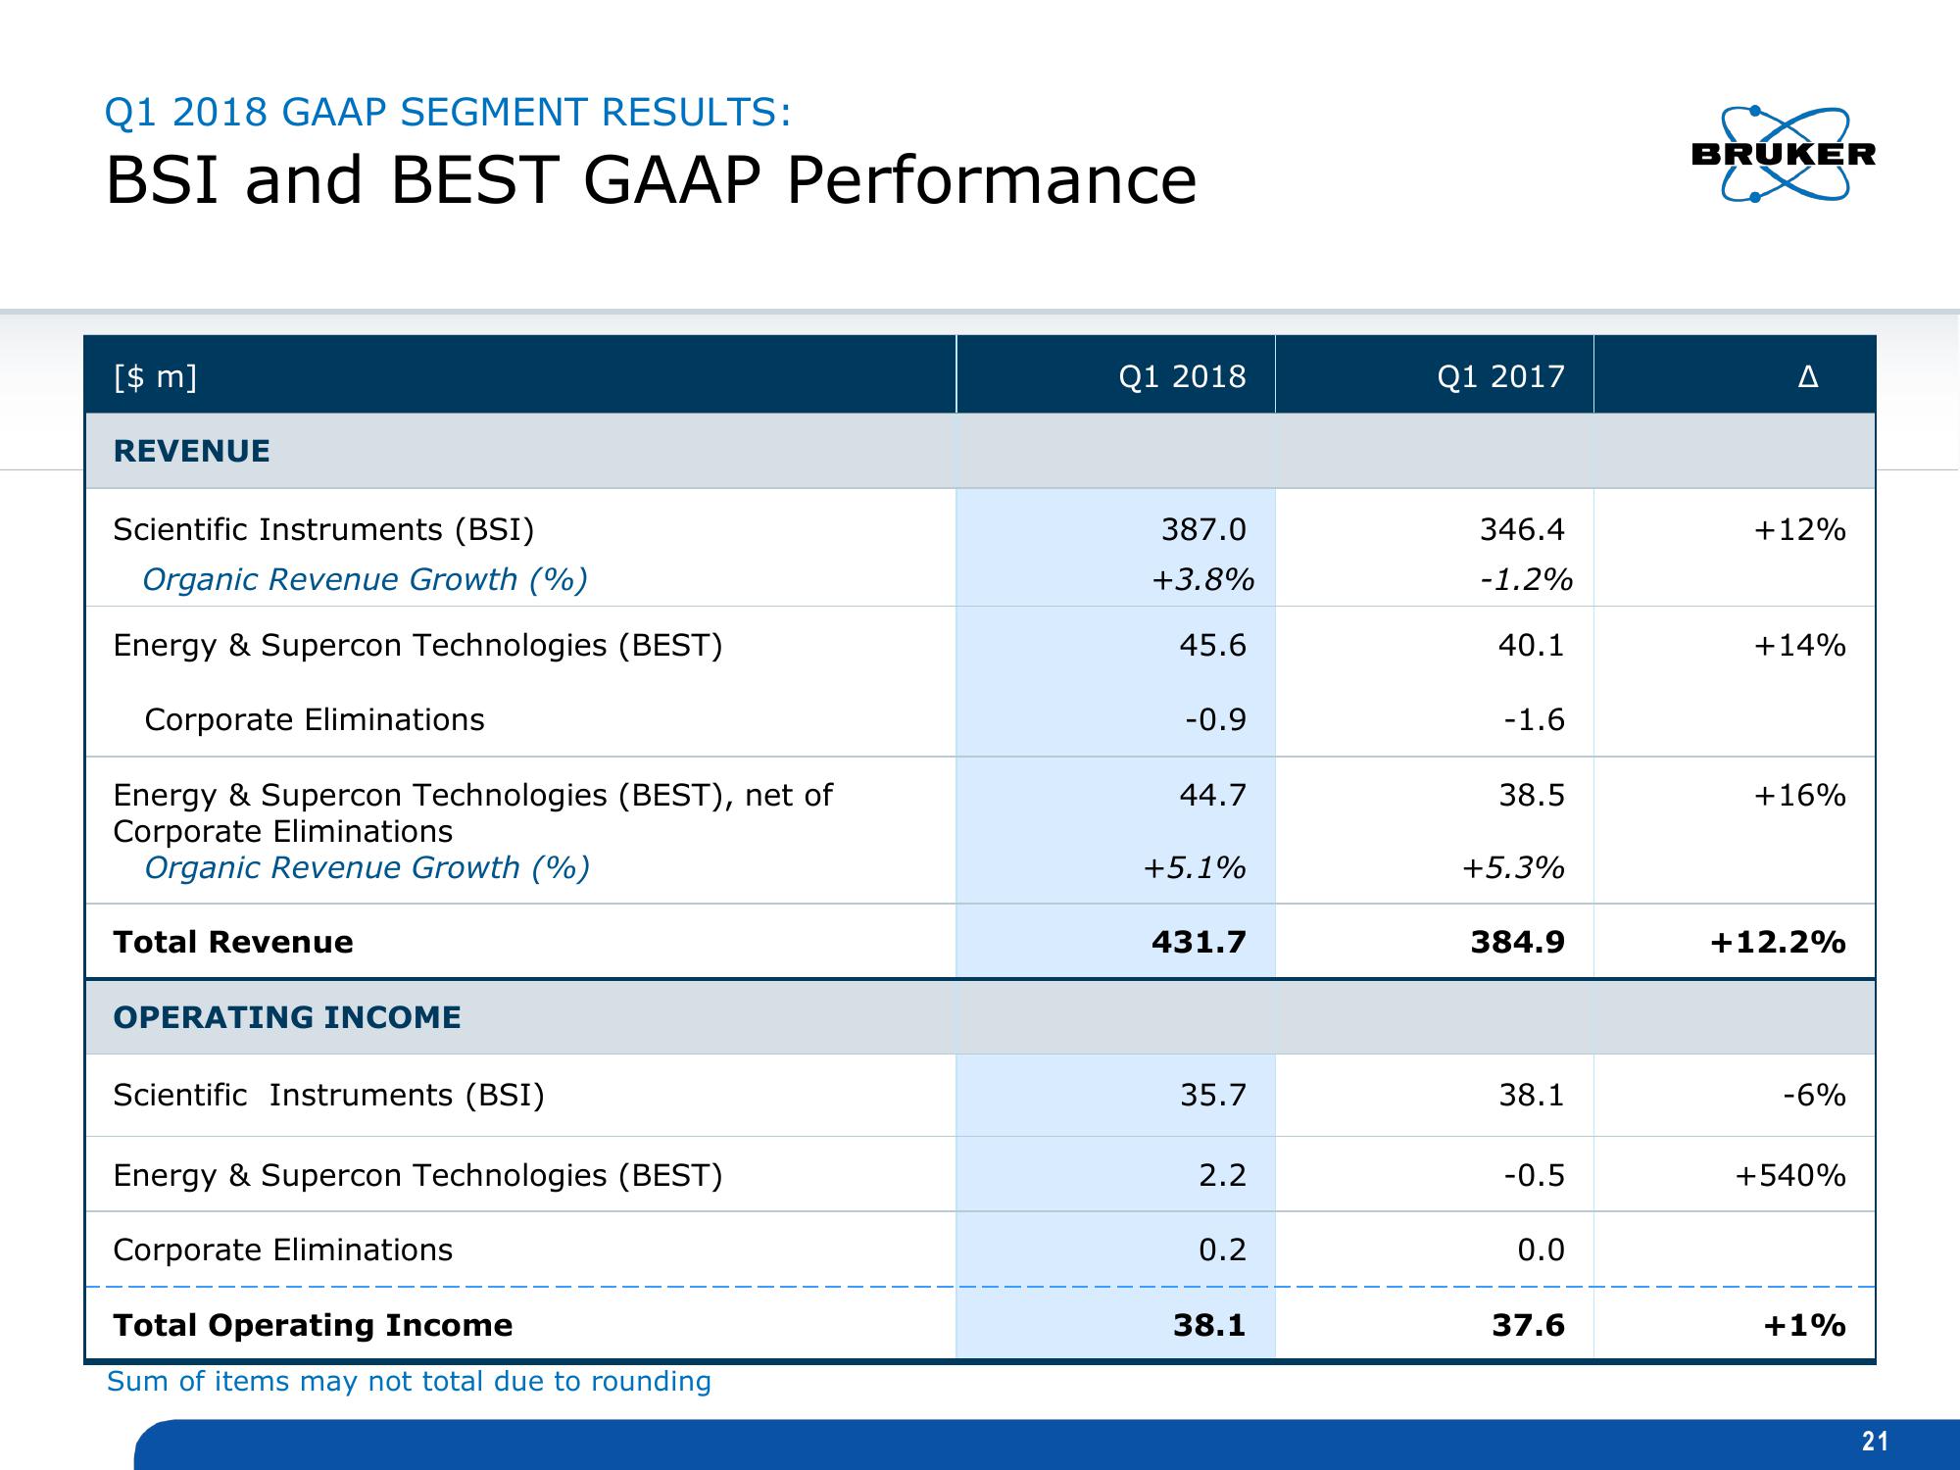
Task: Click the BSI revenue value 346.4
Action: point(1522,529)
